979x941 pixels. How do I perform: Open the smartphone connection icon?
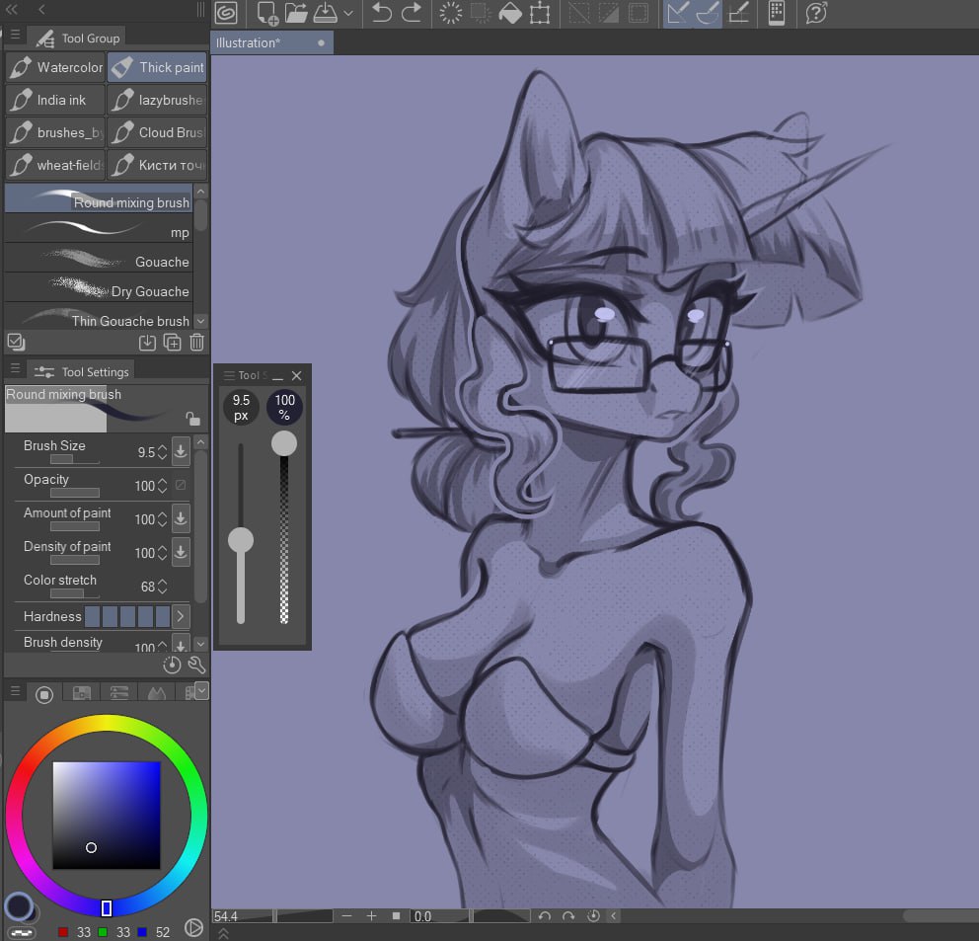pos(776,13)
